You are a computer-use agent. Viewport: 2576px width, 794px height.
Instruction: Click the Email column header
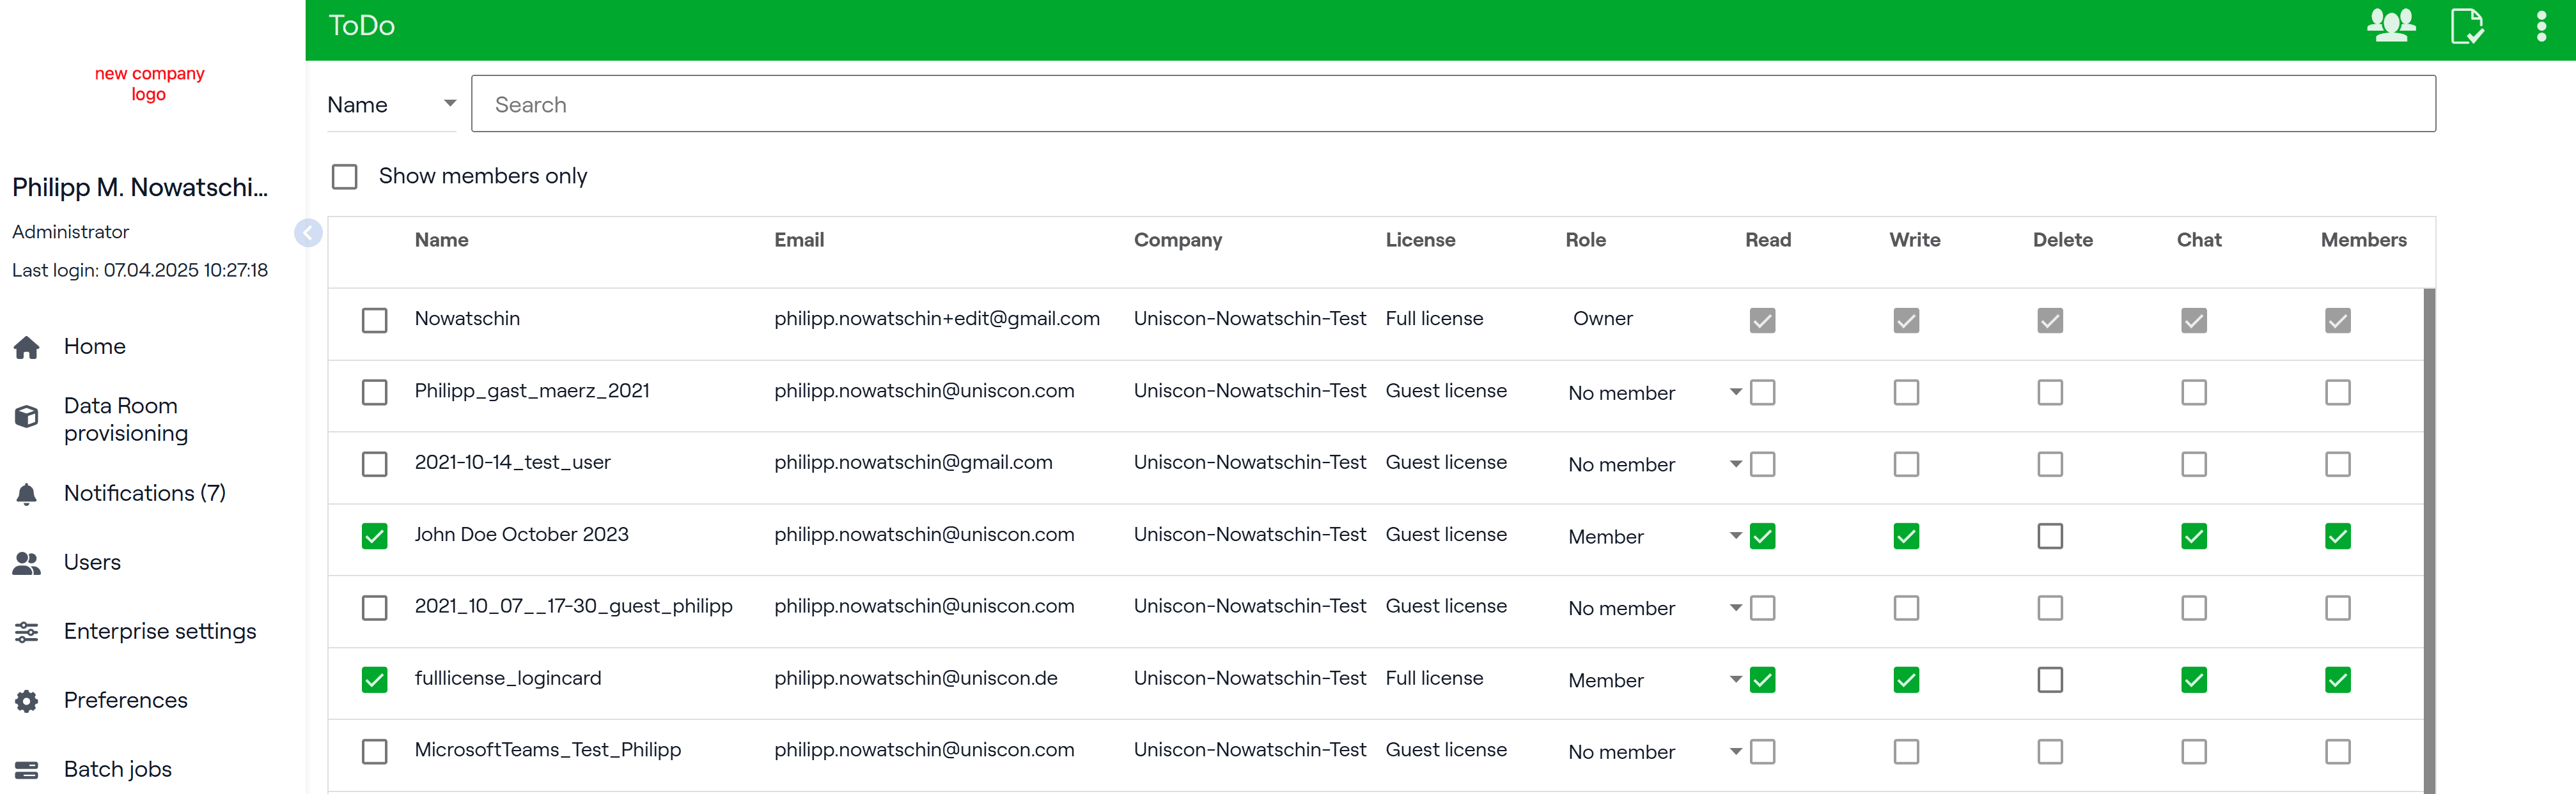point(799,240)
